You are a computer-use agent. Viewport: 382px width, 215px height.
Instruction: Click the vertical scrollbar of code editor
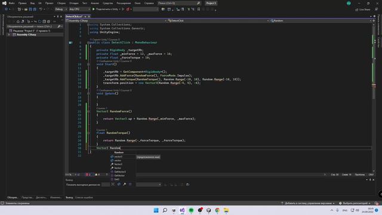374,97
